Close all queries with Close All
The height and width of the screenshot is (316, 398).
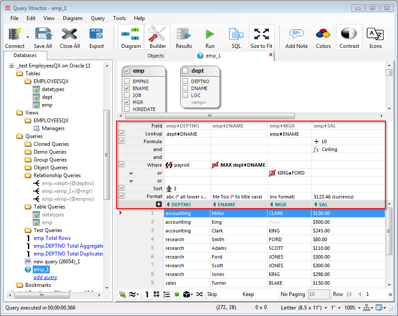point(69,34)
